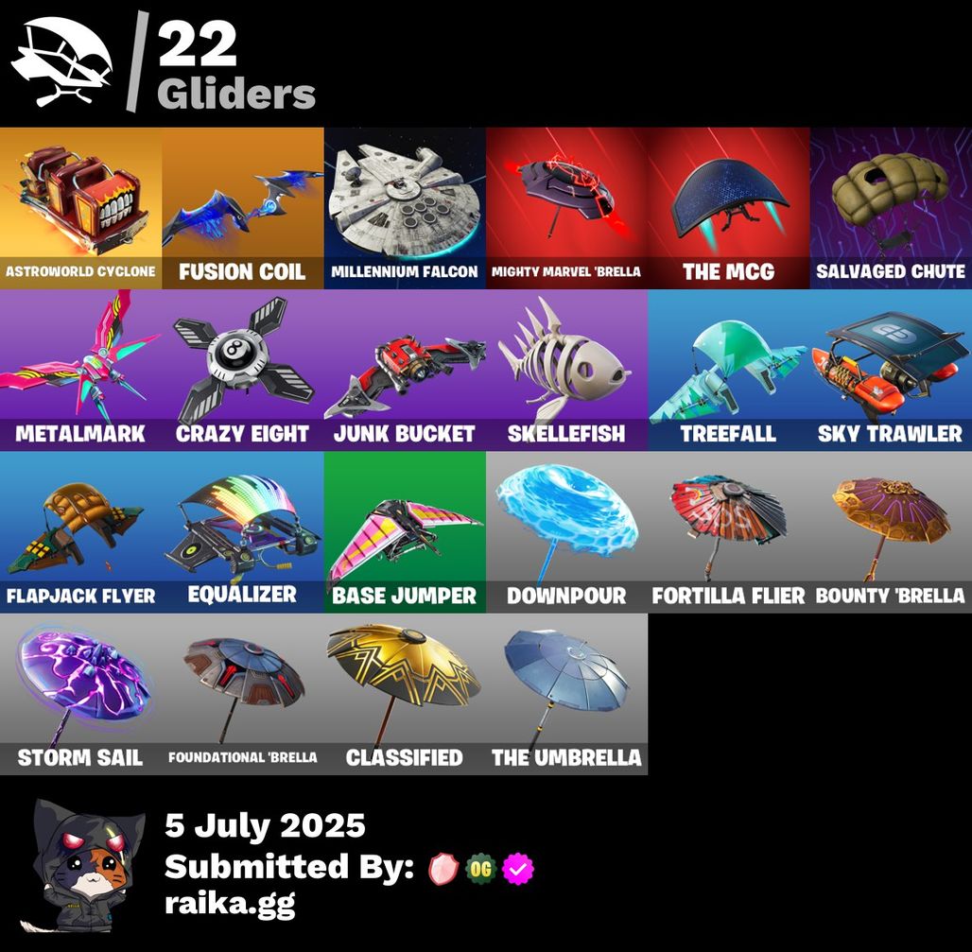Open the Downpour umbrella tile
Screen dimensions: 972x952
point(566,532)
